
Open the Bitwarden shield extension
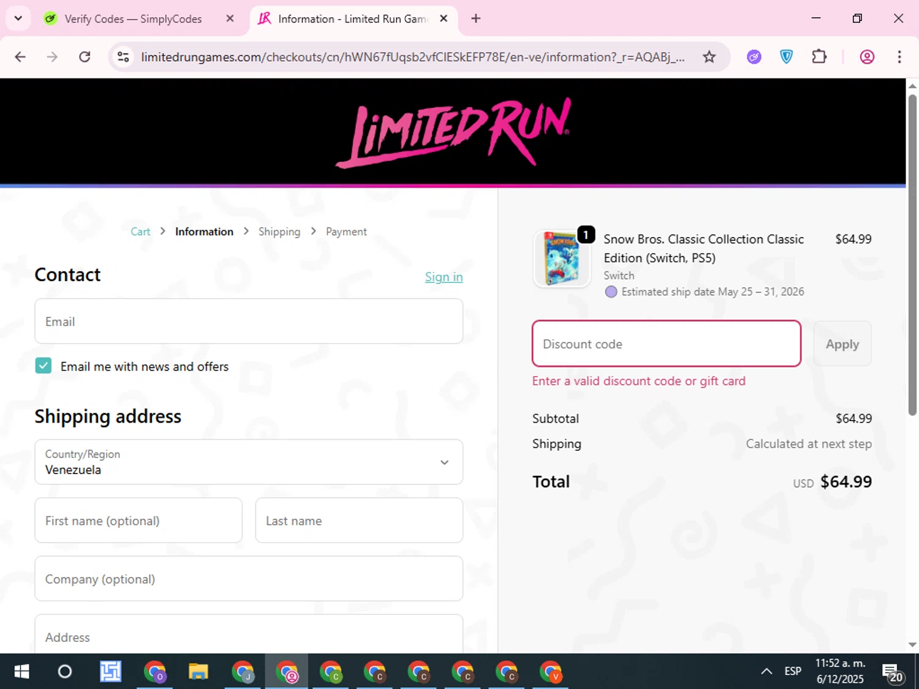[787, 57]
